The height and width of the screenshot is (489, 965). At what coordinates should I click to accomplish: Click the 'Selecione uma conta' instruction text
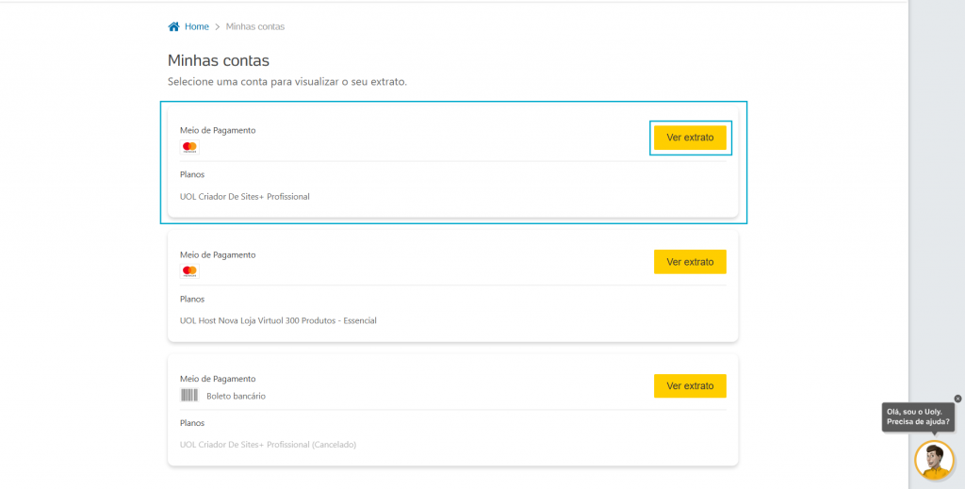pos(286,82)
